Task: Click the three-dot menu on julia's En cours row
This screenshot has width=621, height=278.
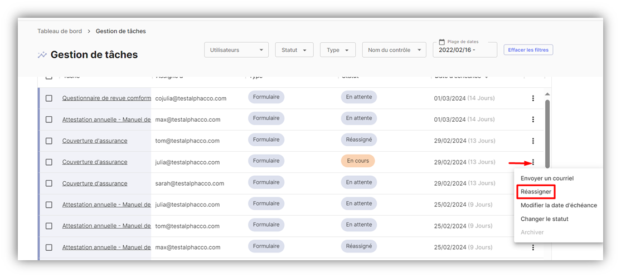Action: click(533, 162)
